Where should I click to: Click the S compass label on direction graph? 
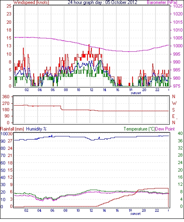173,110
